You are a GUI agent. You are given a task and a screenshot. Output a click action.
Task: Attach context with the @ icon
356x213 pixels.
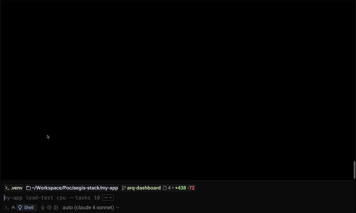tap(49, 208)
